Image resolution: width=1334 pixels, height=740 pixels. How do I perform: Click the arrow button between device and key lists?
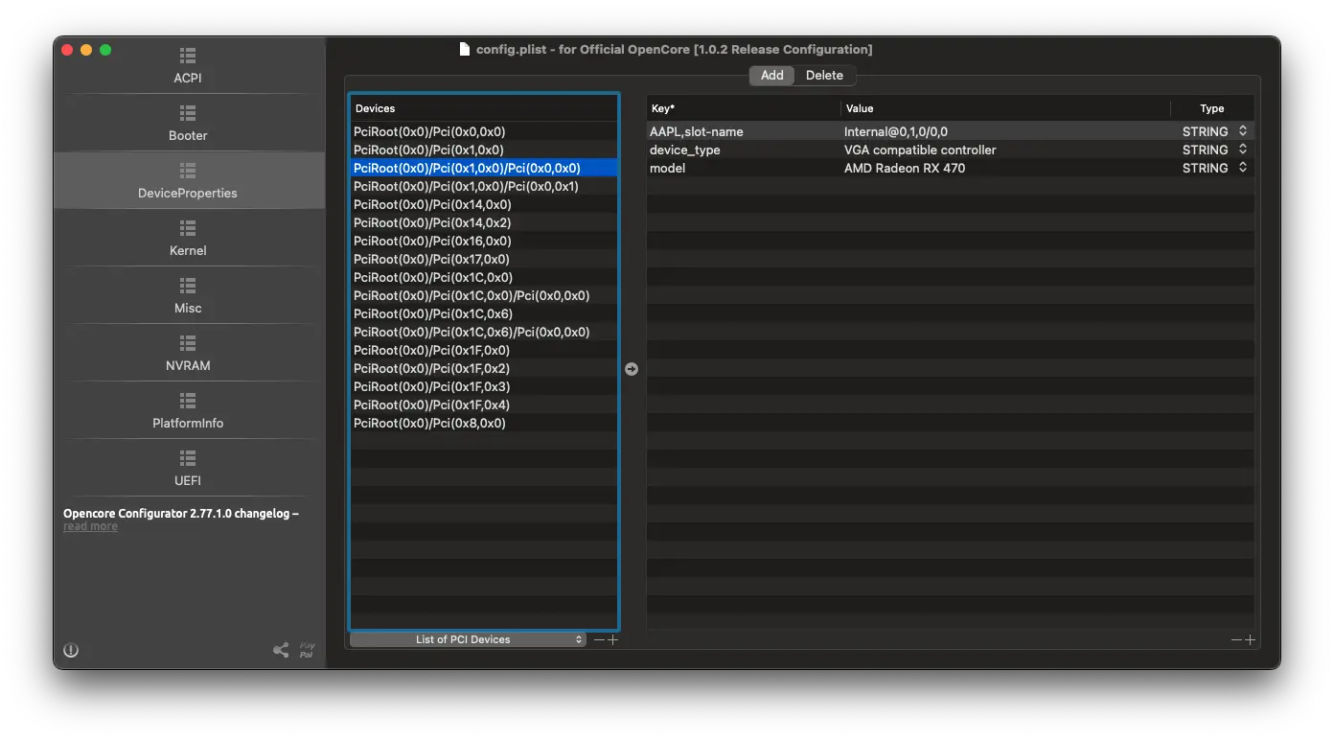coord(632,369)
